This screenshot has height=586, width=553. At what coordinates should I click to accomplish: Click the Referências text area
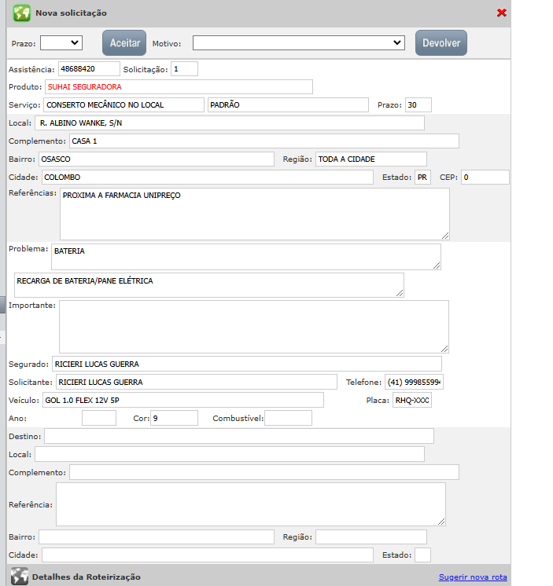coord(255,214)
